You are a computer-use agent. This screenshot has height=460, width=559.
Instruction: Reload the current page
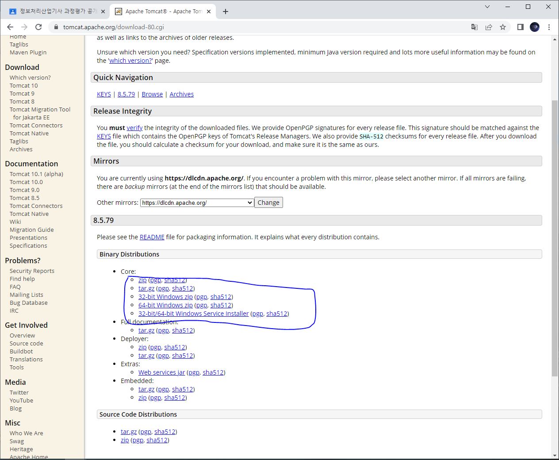coord(38,27)
